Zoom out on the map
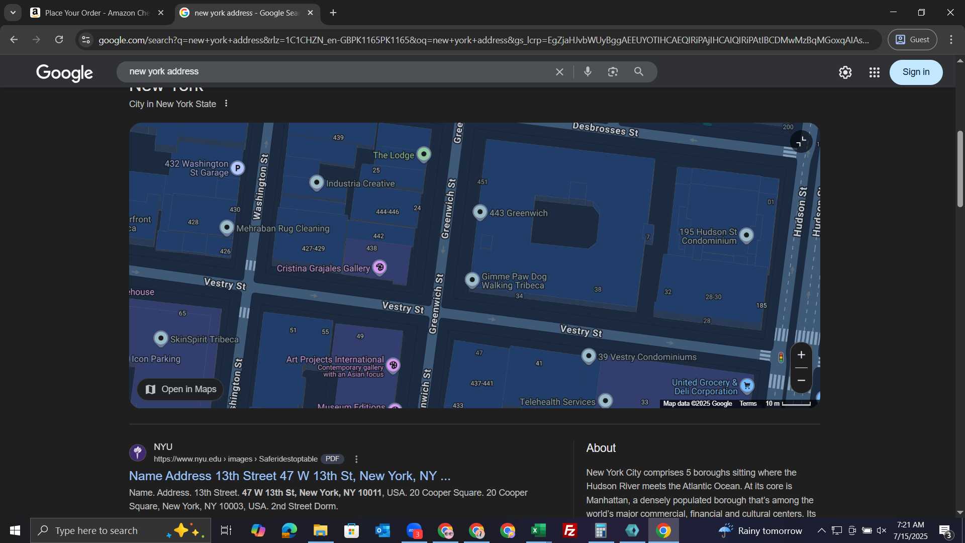Screen dimensions: 965x543 802,381
